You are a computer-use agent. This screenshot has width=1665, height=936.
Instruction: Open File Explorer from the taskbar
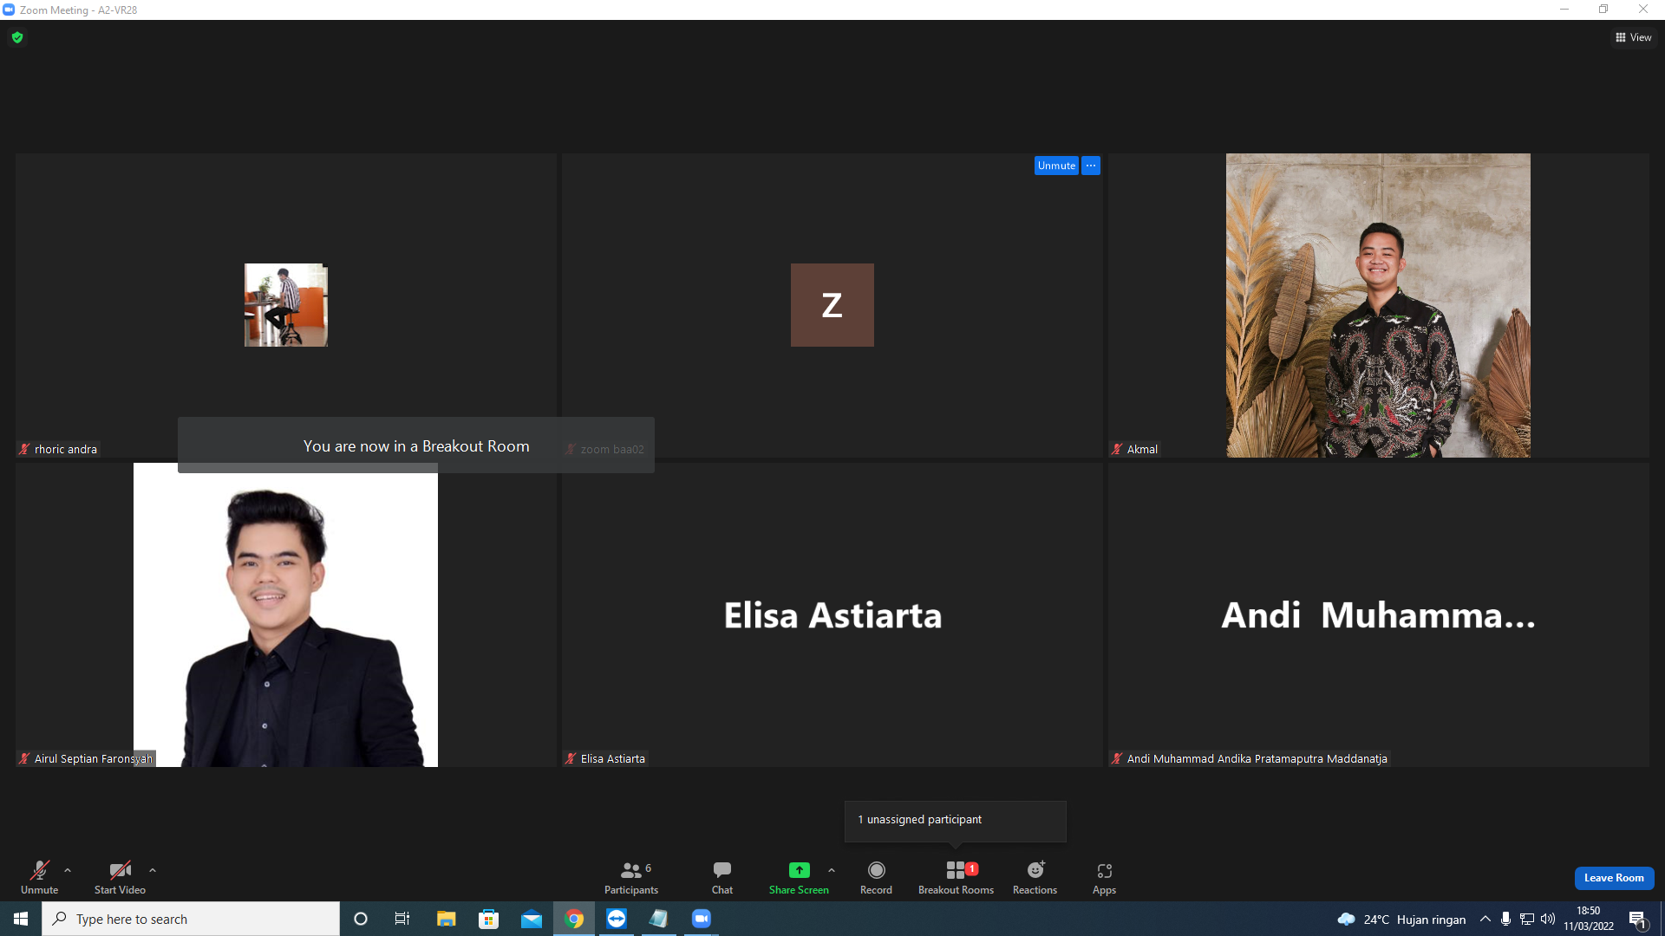tap(446, 919)
